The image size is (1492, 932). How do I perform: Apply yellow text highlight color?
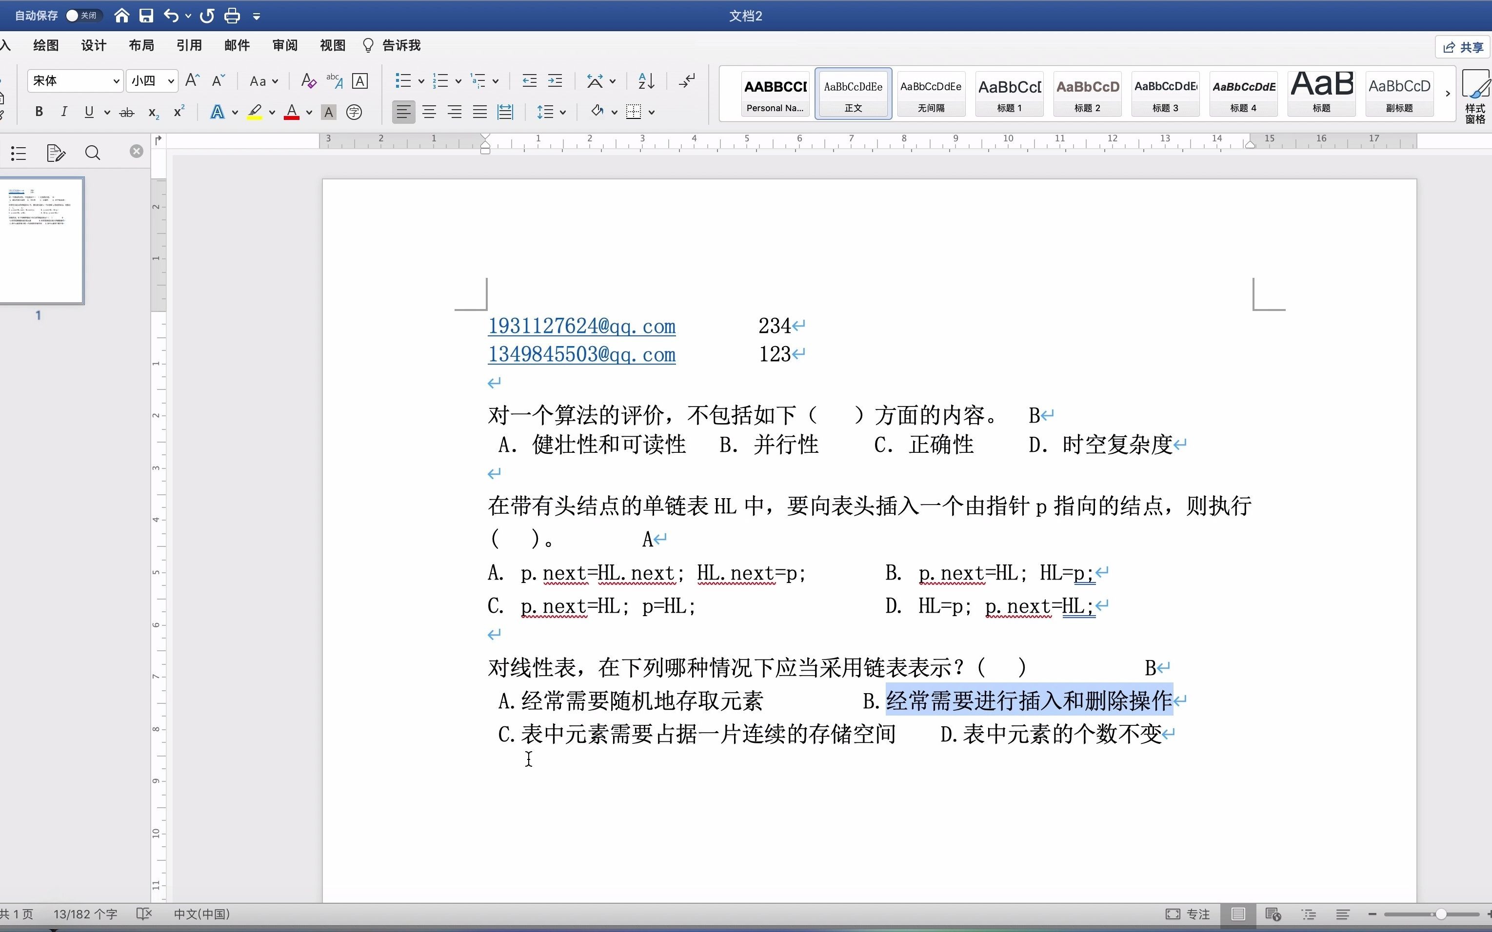255,112
